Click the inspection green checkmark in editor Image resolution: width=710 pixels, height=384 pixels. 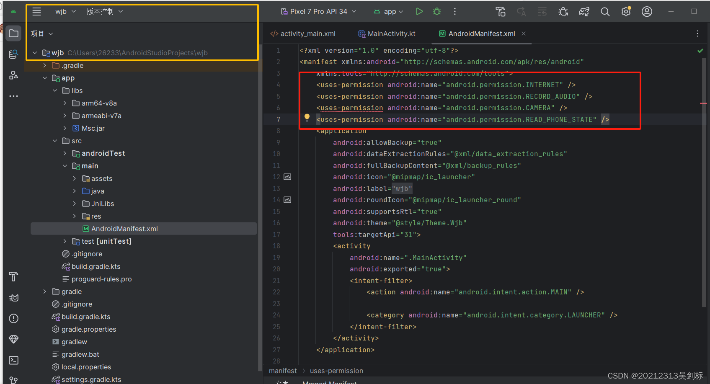(700, 51)
